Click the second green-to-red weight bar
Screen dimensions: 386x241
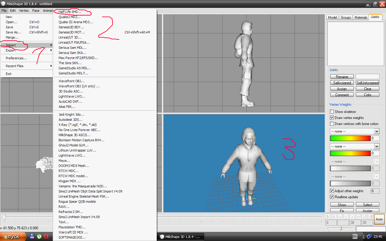[x=350, y=153]
